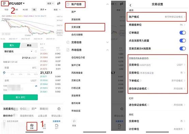
Task: Open 资金划转 in the side menu
Action: 76,19
